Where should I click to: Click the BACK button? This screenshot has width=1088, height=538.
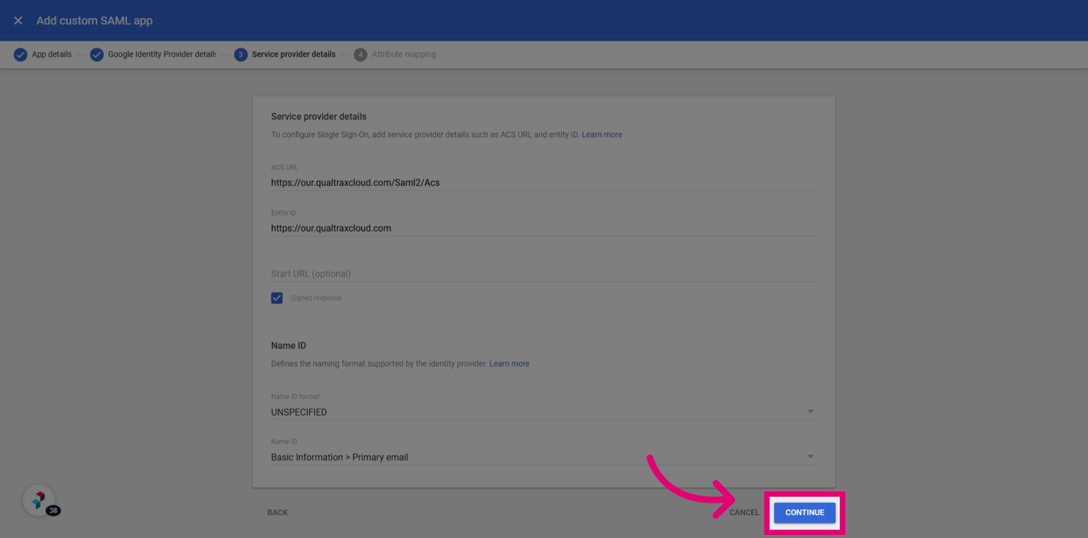click(x=278, y=513)
